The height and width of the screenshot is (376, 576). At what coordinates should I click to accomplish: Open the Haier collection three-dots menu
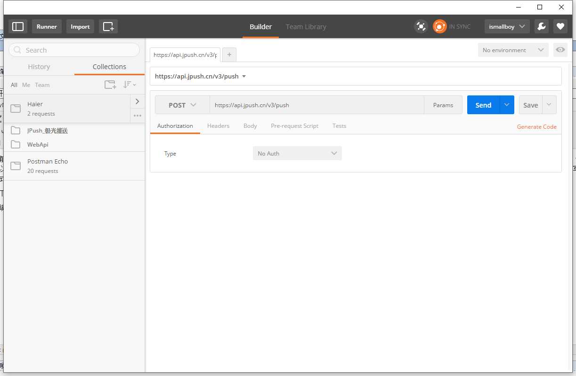tap(138, 116)
